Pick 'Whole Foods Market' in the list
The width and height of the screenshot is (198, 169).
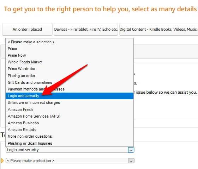(70, 62)
